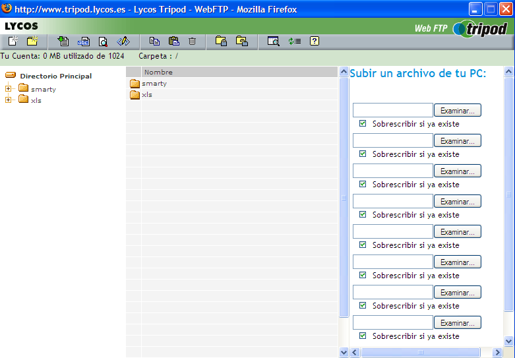
Task: Click the file list vertical scrollbar thumb
Action: pos(344,197)
